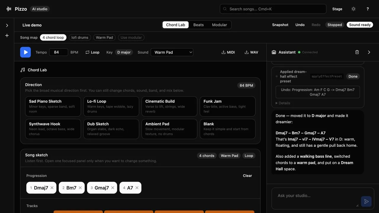Screen dimensions: 379x213
Task: Click the 4 chords sketch chip
Action: 207,156
